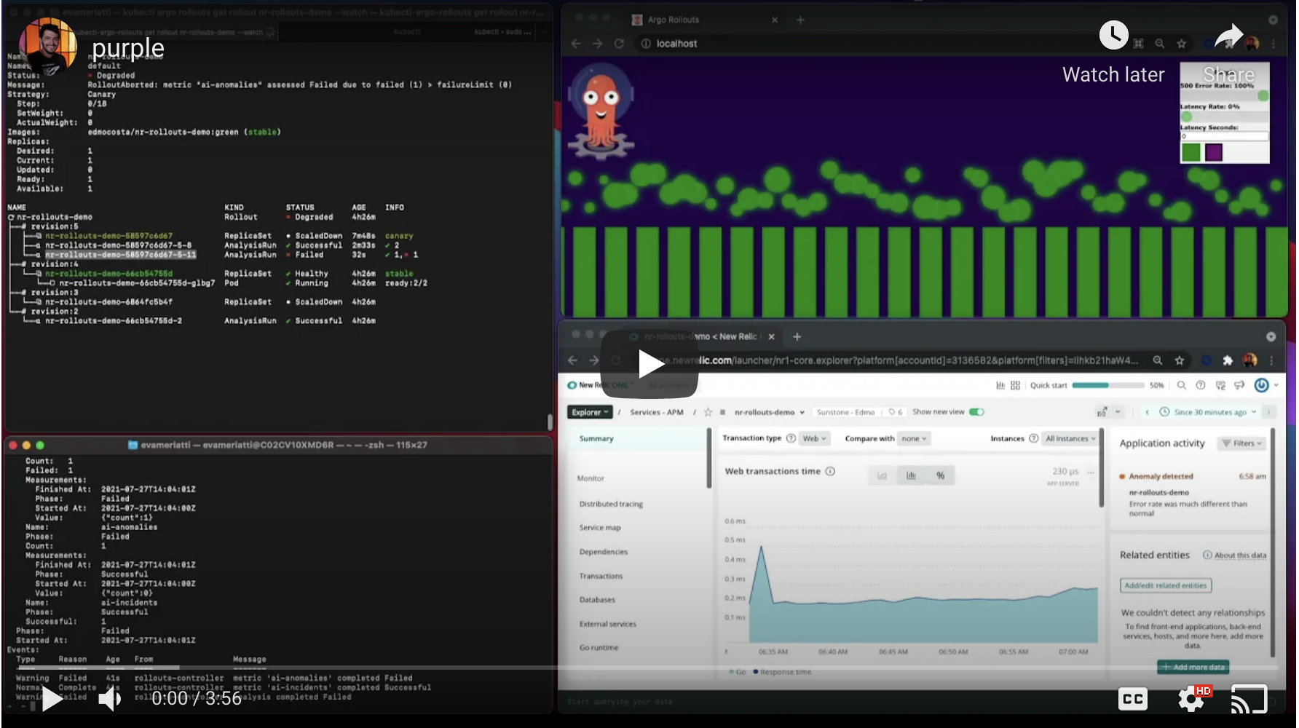Open the video title link 'purple'

[128, 48]
